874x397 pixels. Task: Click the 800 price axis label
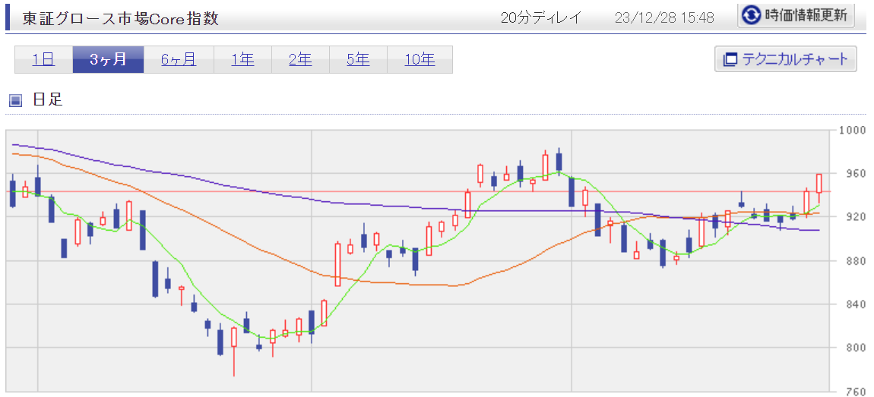855,348
